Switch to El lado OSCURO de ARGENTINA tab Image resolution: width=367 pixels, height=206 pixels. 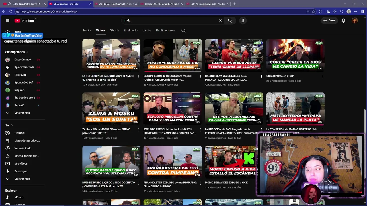click(x=162, y=4)
